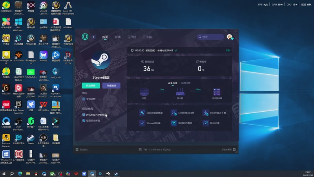
Task: Click the 启动游戏 button
Action: [x=91, y=85]
